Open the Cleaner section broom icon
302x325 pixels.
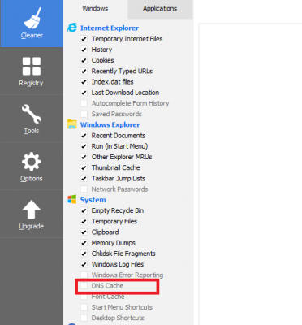click(32, 18)
